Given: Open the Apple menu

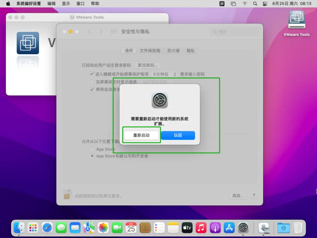Looking at the screenshot, I should [8, 4].
